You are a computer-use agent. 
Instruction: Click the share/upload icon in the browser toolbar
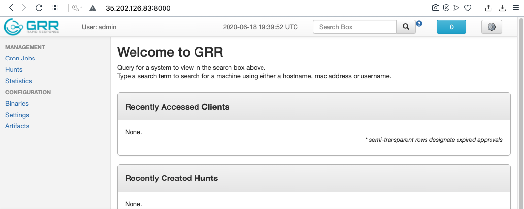[x=488, y=8]
